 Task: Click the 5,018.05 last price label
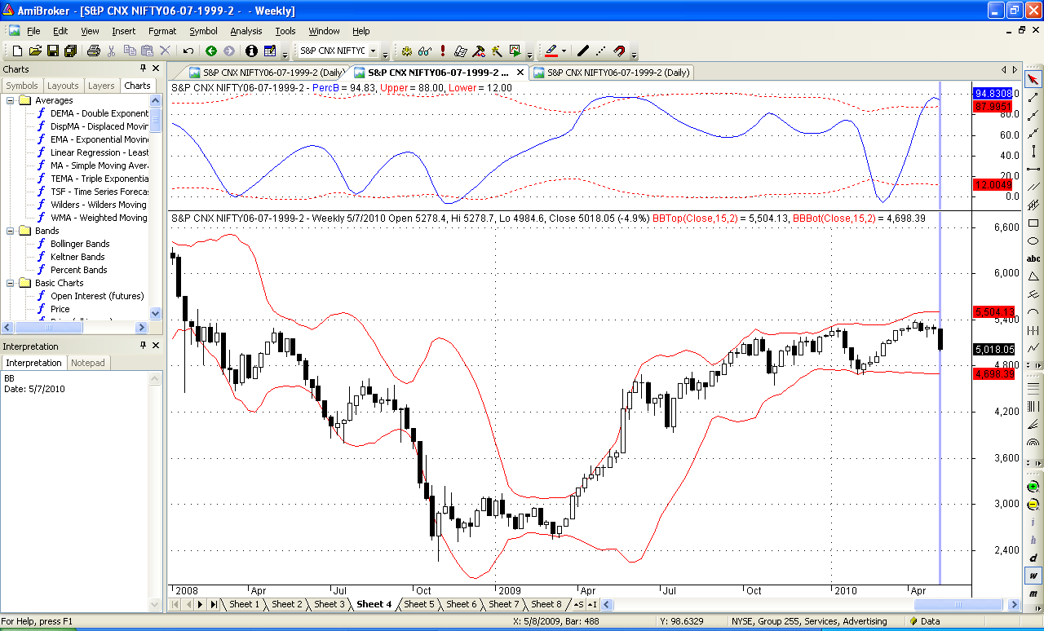click(x=993, y=349)
